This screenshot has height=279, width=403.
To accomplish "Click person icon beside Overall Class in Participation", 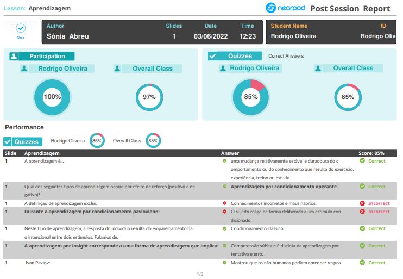I will tap(118, 69).
